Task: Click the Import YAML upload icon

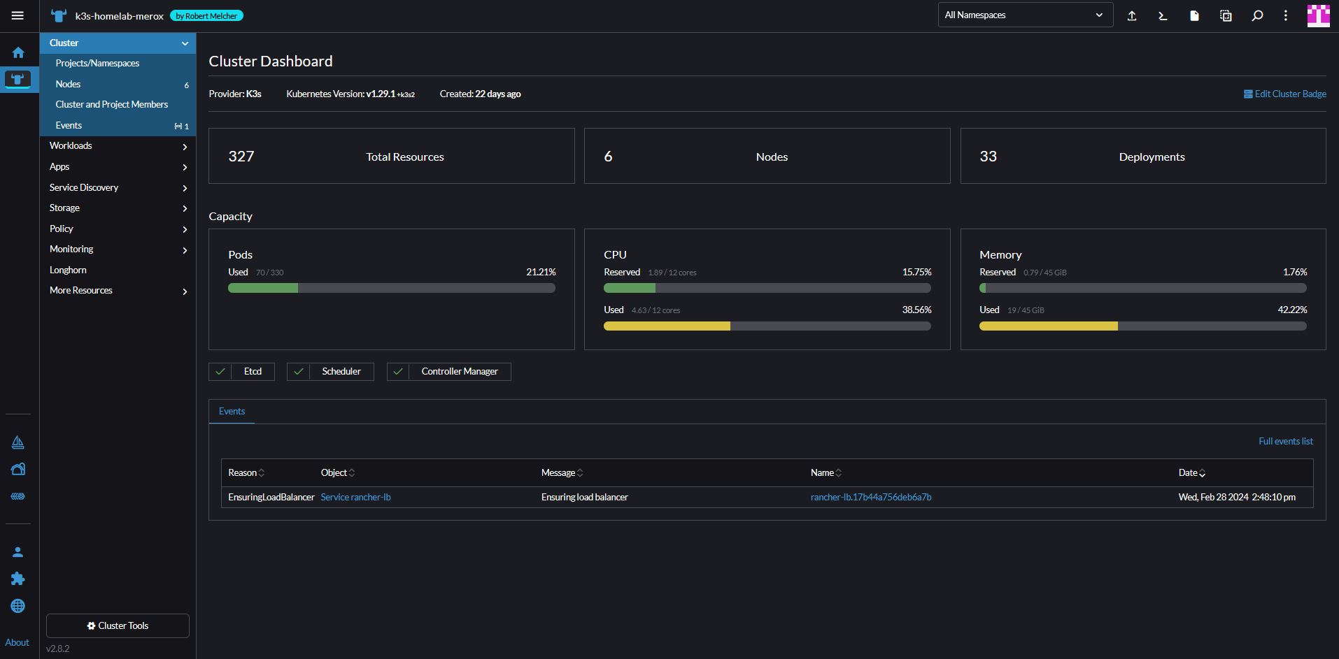Action: coord(1132,15)
